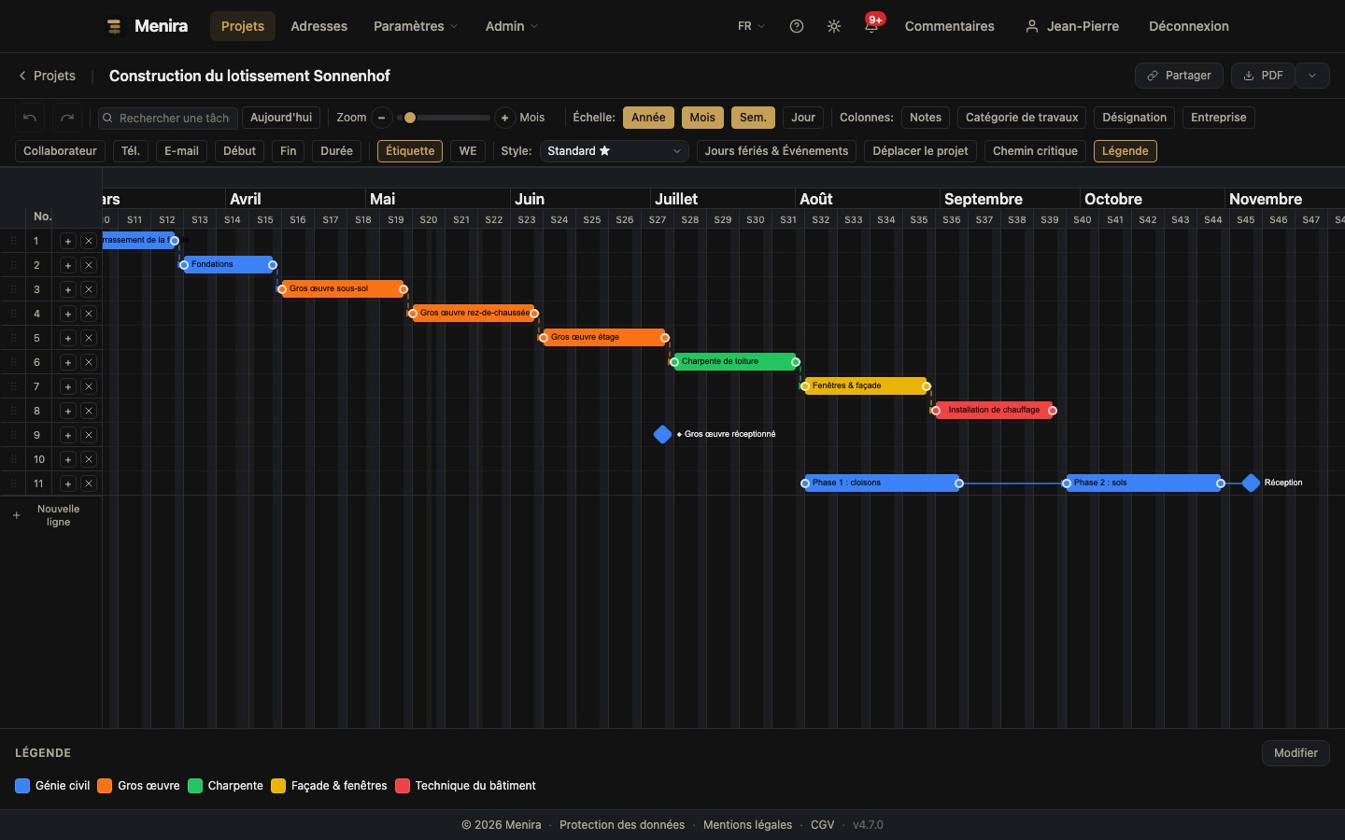This screenshot has height=840, width=1345.
Task: Click Gros œuvre orange legend swatch
Action: pos(105,786)
